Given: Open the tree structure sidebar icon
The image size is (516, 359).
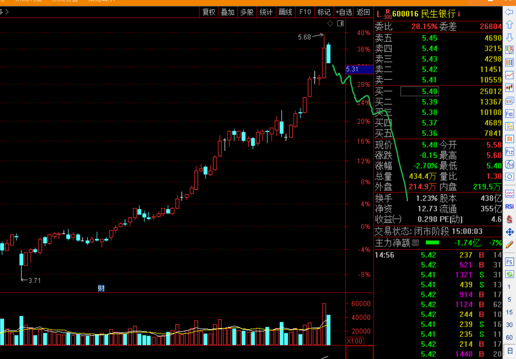Looking at the screenshot, I should pos(509,126).
